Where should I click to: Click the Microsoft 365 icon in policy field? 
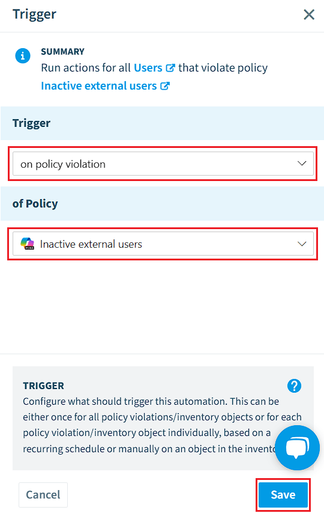click(28, 244)
